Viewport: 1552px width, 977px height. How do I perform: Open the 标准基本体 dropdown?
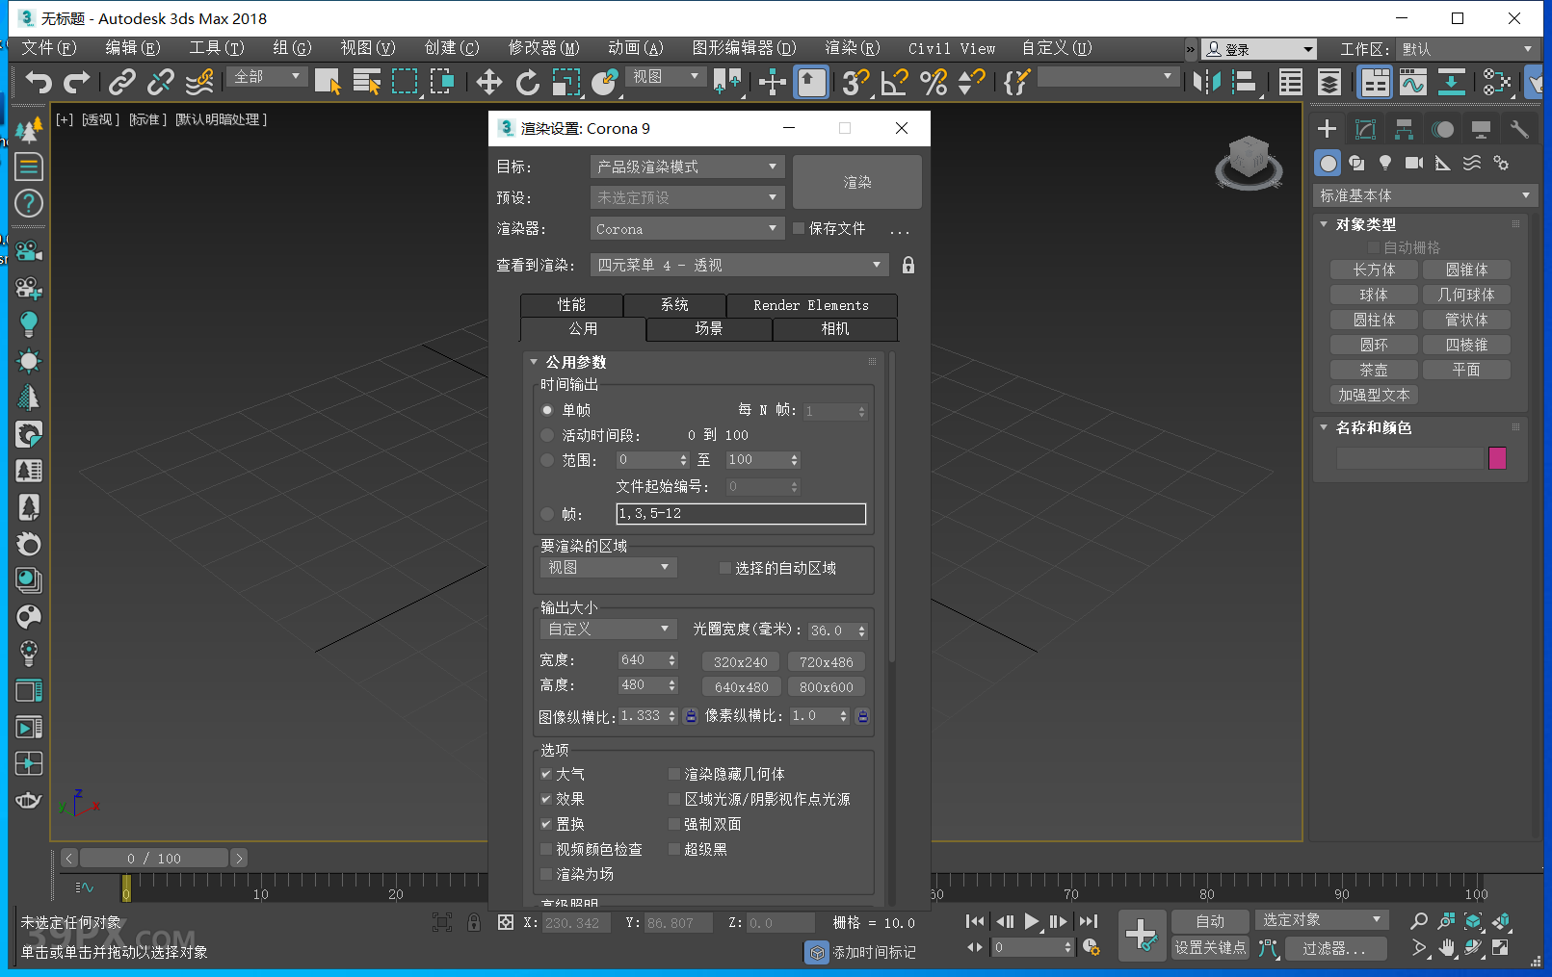pyautogui.click(x=1423, y=195)
